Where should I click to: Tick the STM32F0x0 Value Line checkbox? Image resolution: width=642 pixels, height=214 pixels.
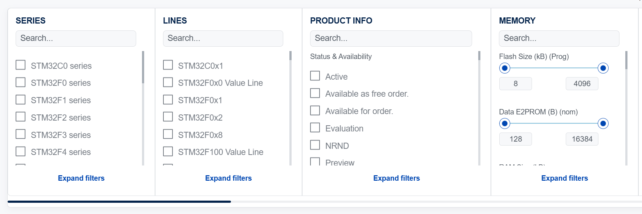(x=168, y=82)
